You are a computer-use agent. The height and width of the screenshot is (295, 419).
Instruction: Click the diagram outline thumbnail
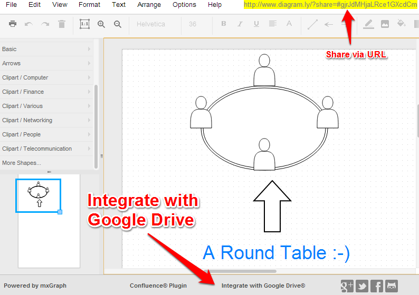[39, 196]
